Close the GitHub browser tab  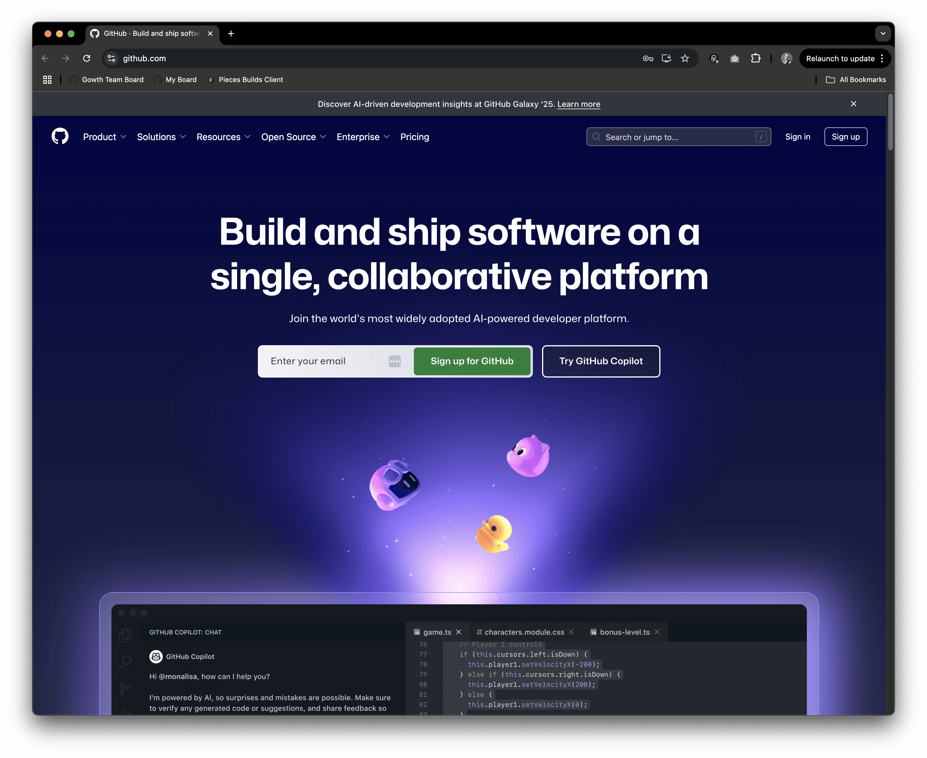click(210, 34)
